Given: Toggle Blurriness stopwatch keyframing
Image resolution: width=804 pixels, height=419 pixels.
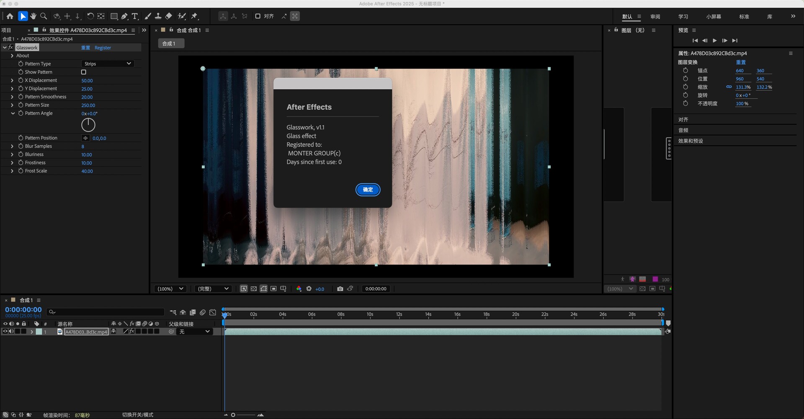Looking at the screenshot, I should pos(21,154).
